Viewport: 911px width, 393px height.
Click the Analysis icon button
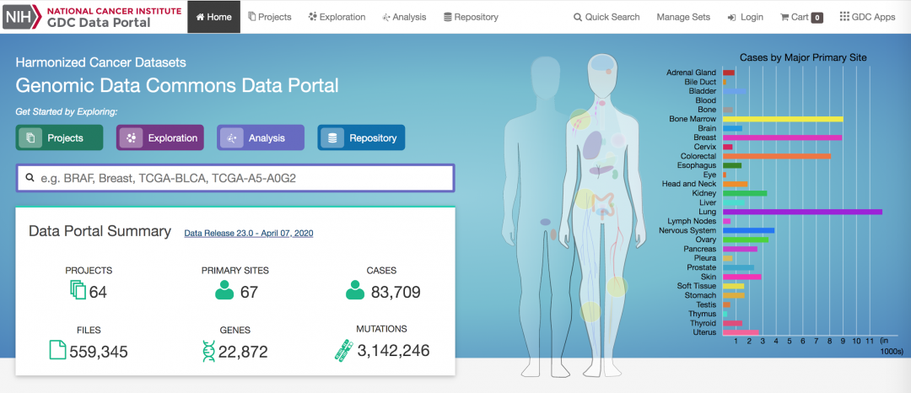pyautogui.click(x=261, y=137)
